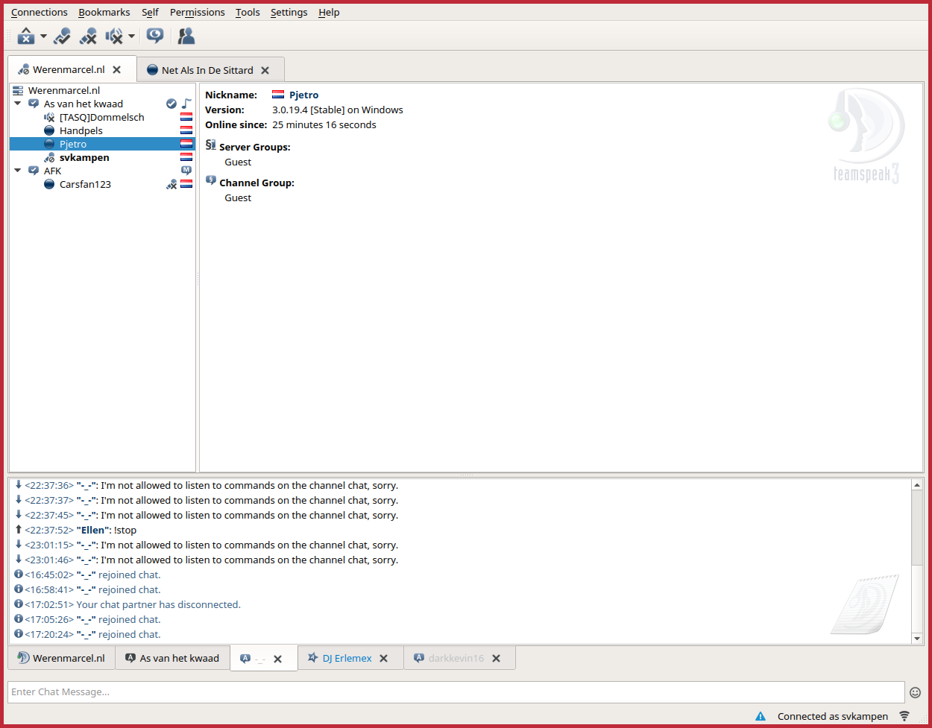Toggle mute speakers in the toolbar
The height and width of the screenshot is (728, 932).
(114, 36)
